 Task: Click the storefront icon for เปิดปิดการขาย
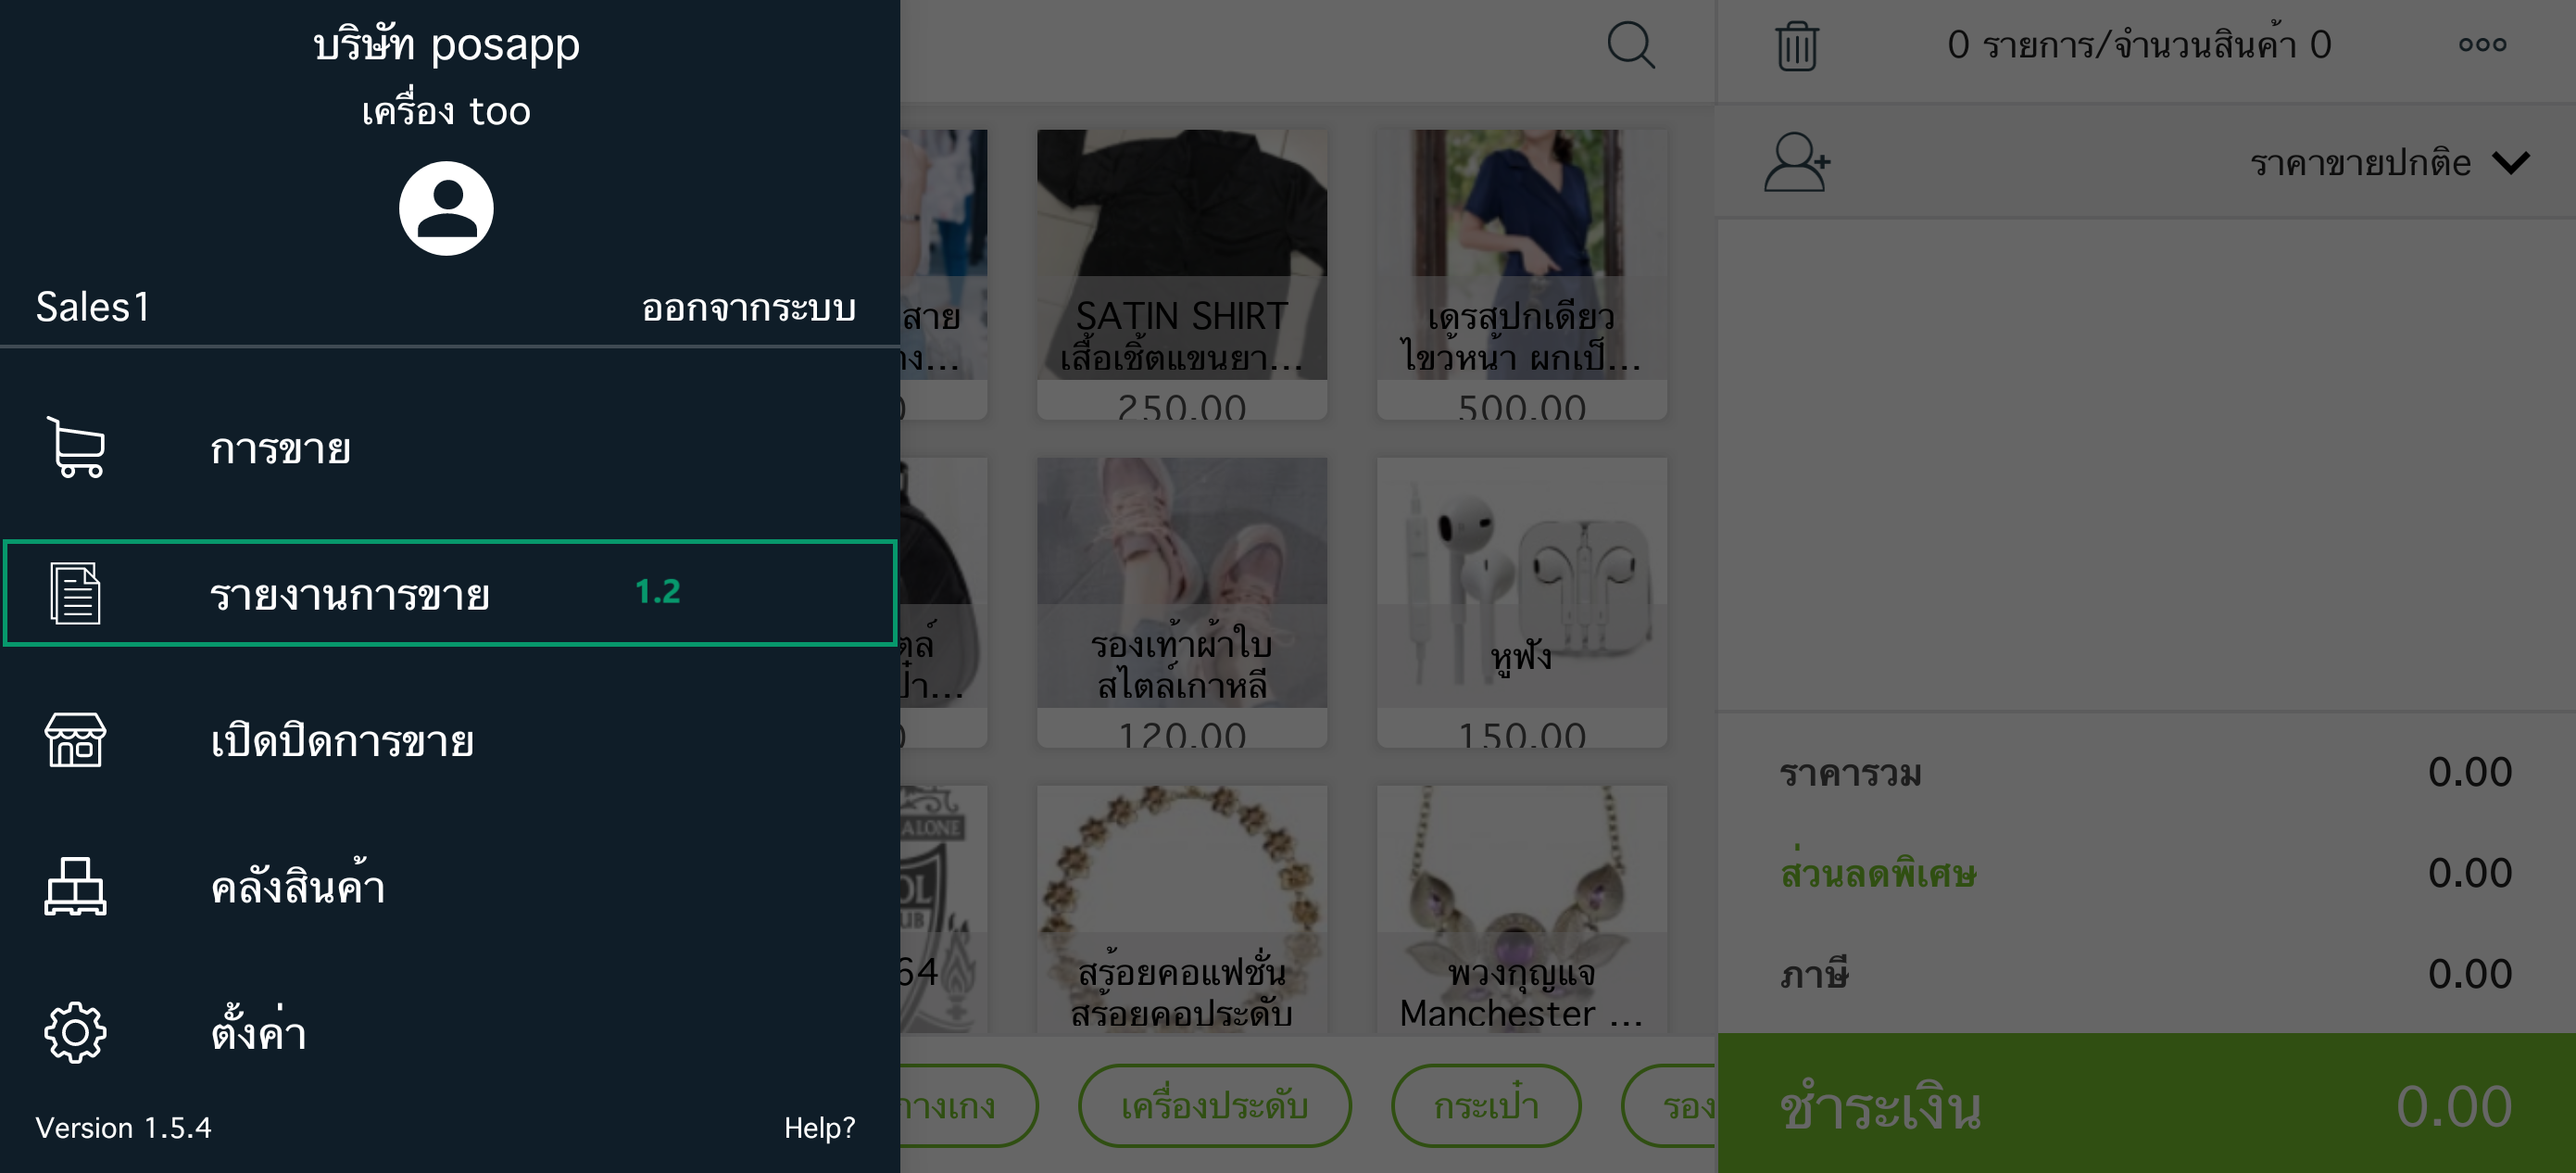pyautogui.click(x=75, y=740)
